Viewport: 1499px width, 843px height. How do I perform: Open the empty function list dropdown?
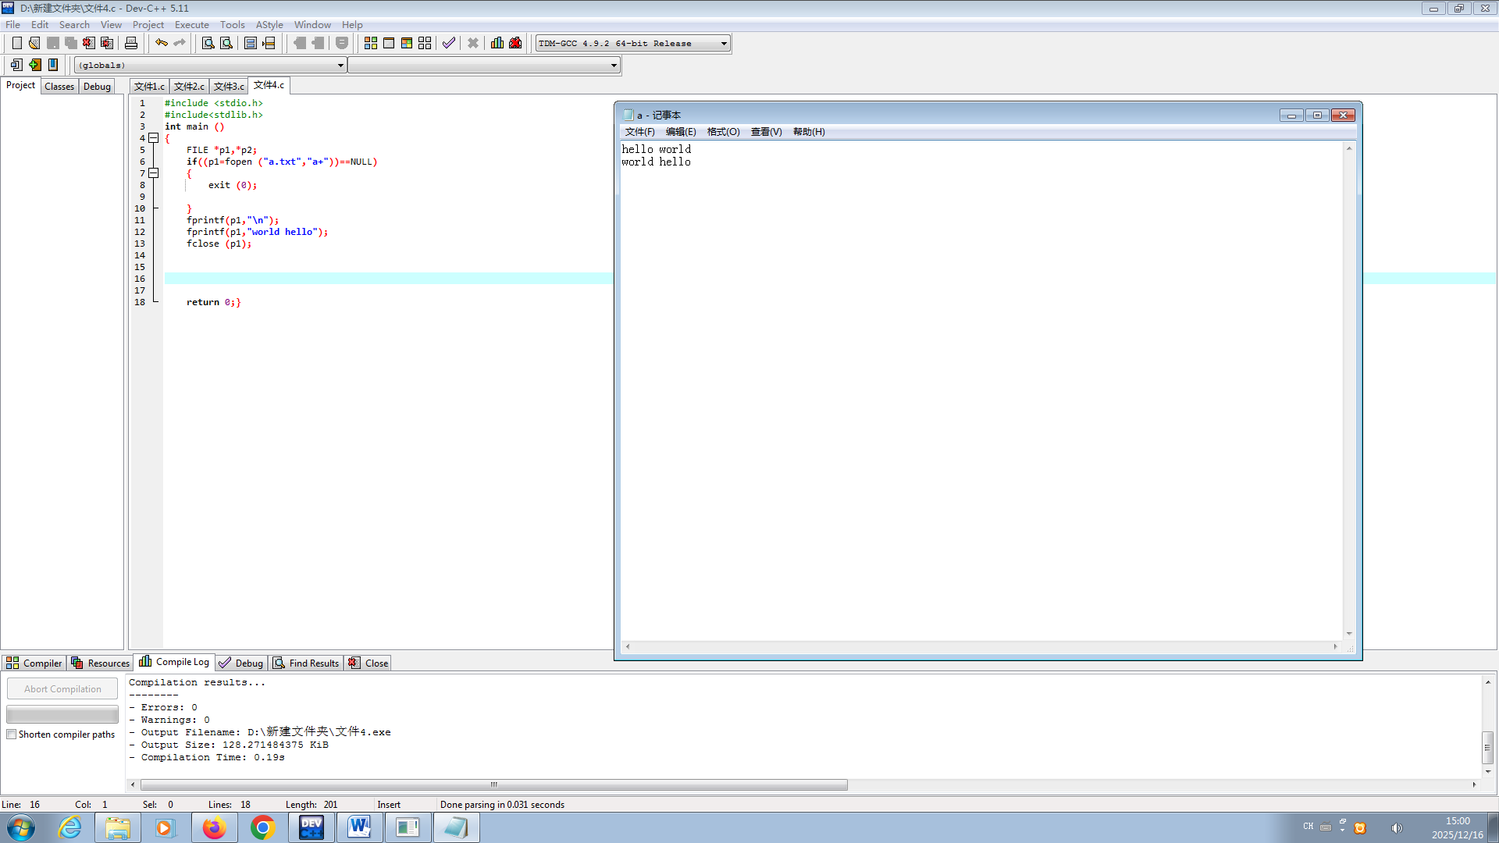point(614,66)
